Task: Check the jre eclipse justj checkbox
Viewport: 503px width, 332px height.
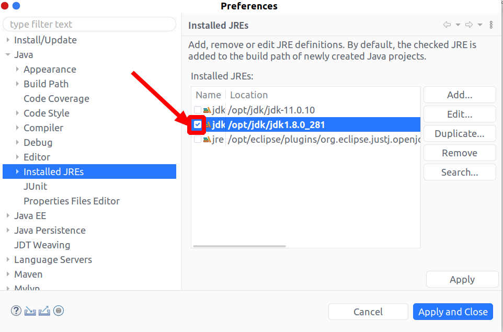Action: [198, 139]
